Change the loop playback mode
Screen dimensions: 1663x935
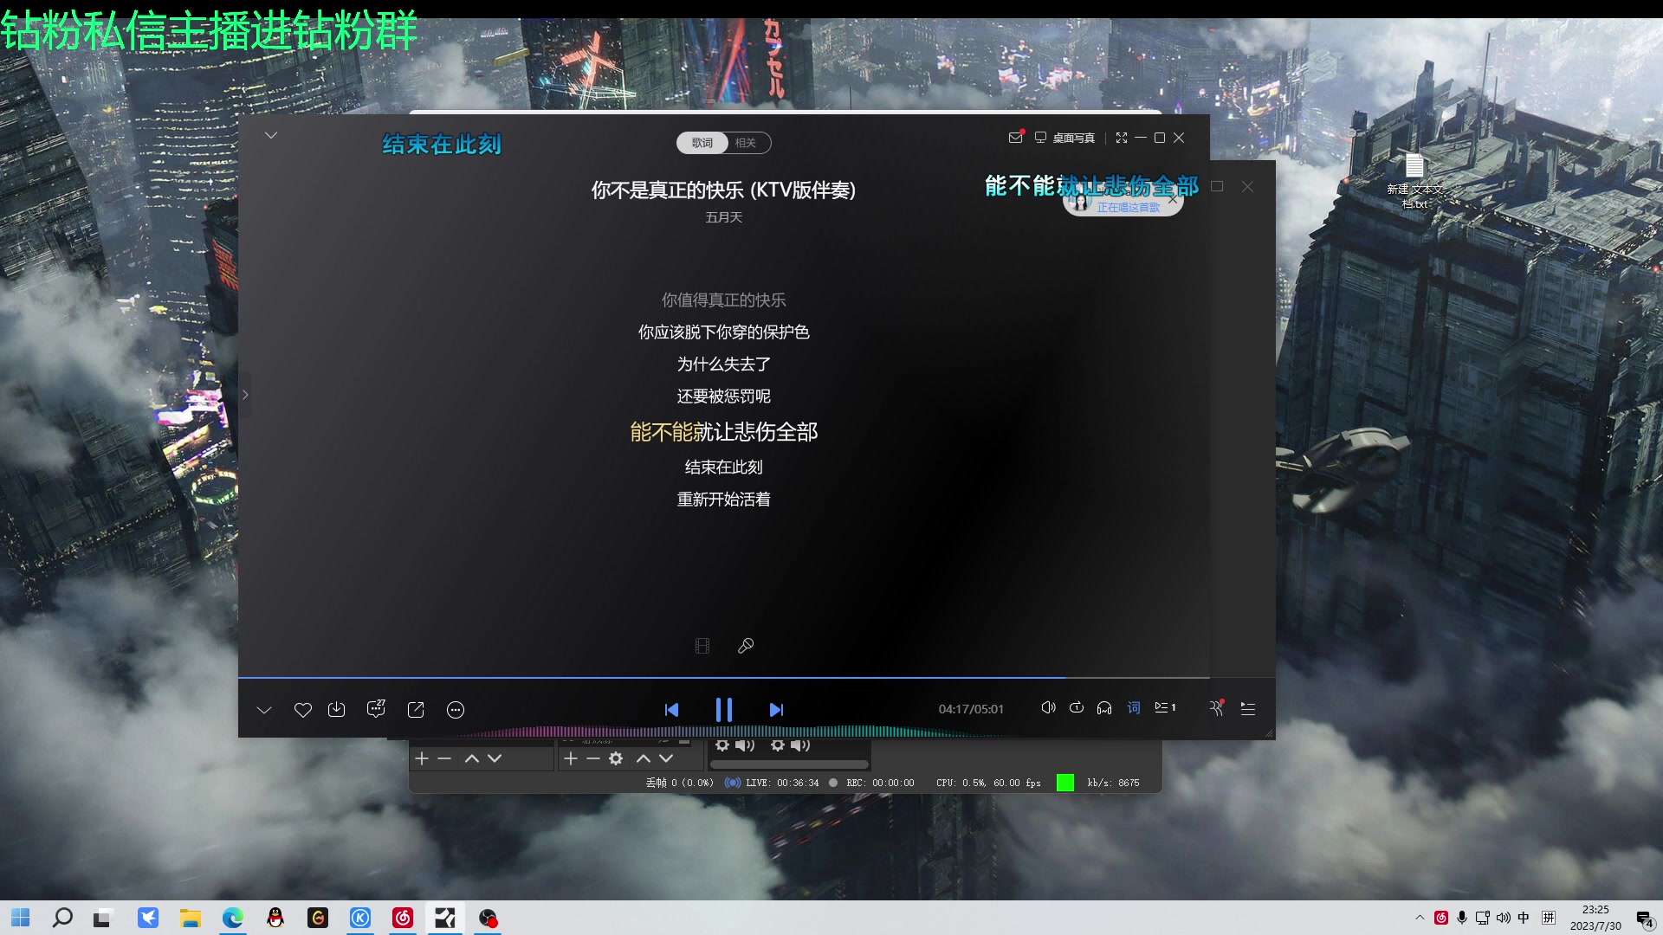[x=1077, y=708]
